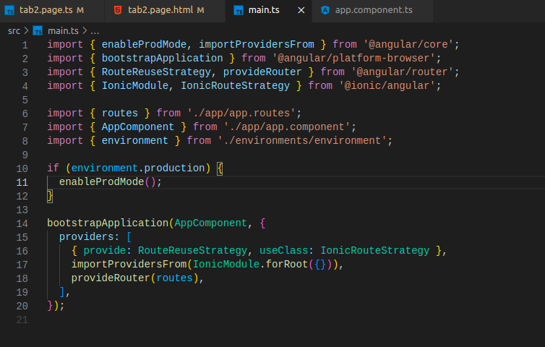Viewport: 545px width, 347px height.
Task: Click the HTML5 icon on tab2.page.html tab
Action: (118, 10)
